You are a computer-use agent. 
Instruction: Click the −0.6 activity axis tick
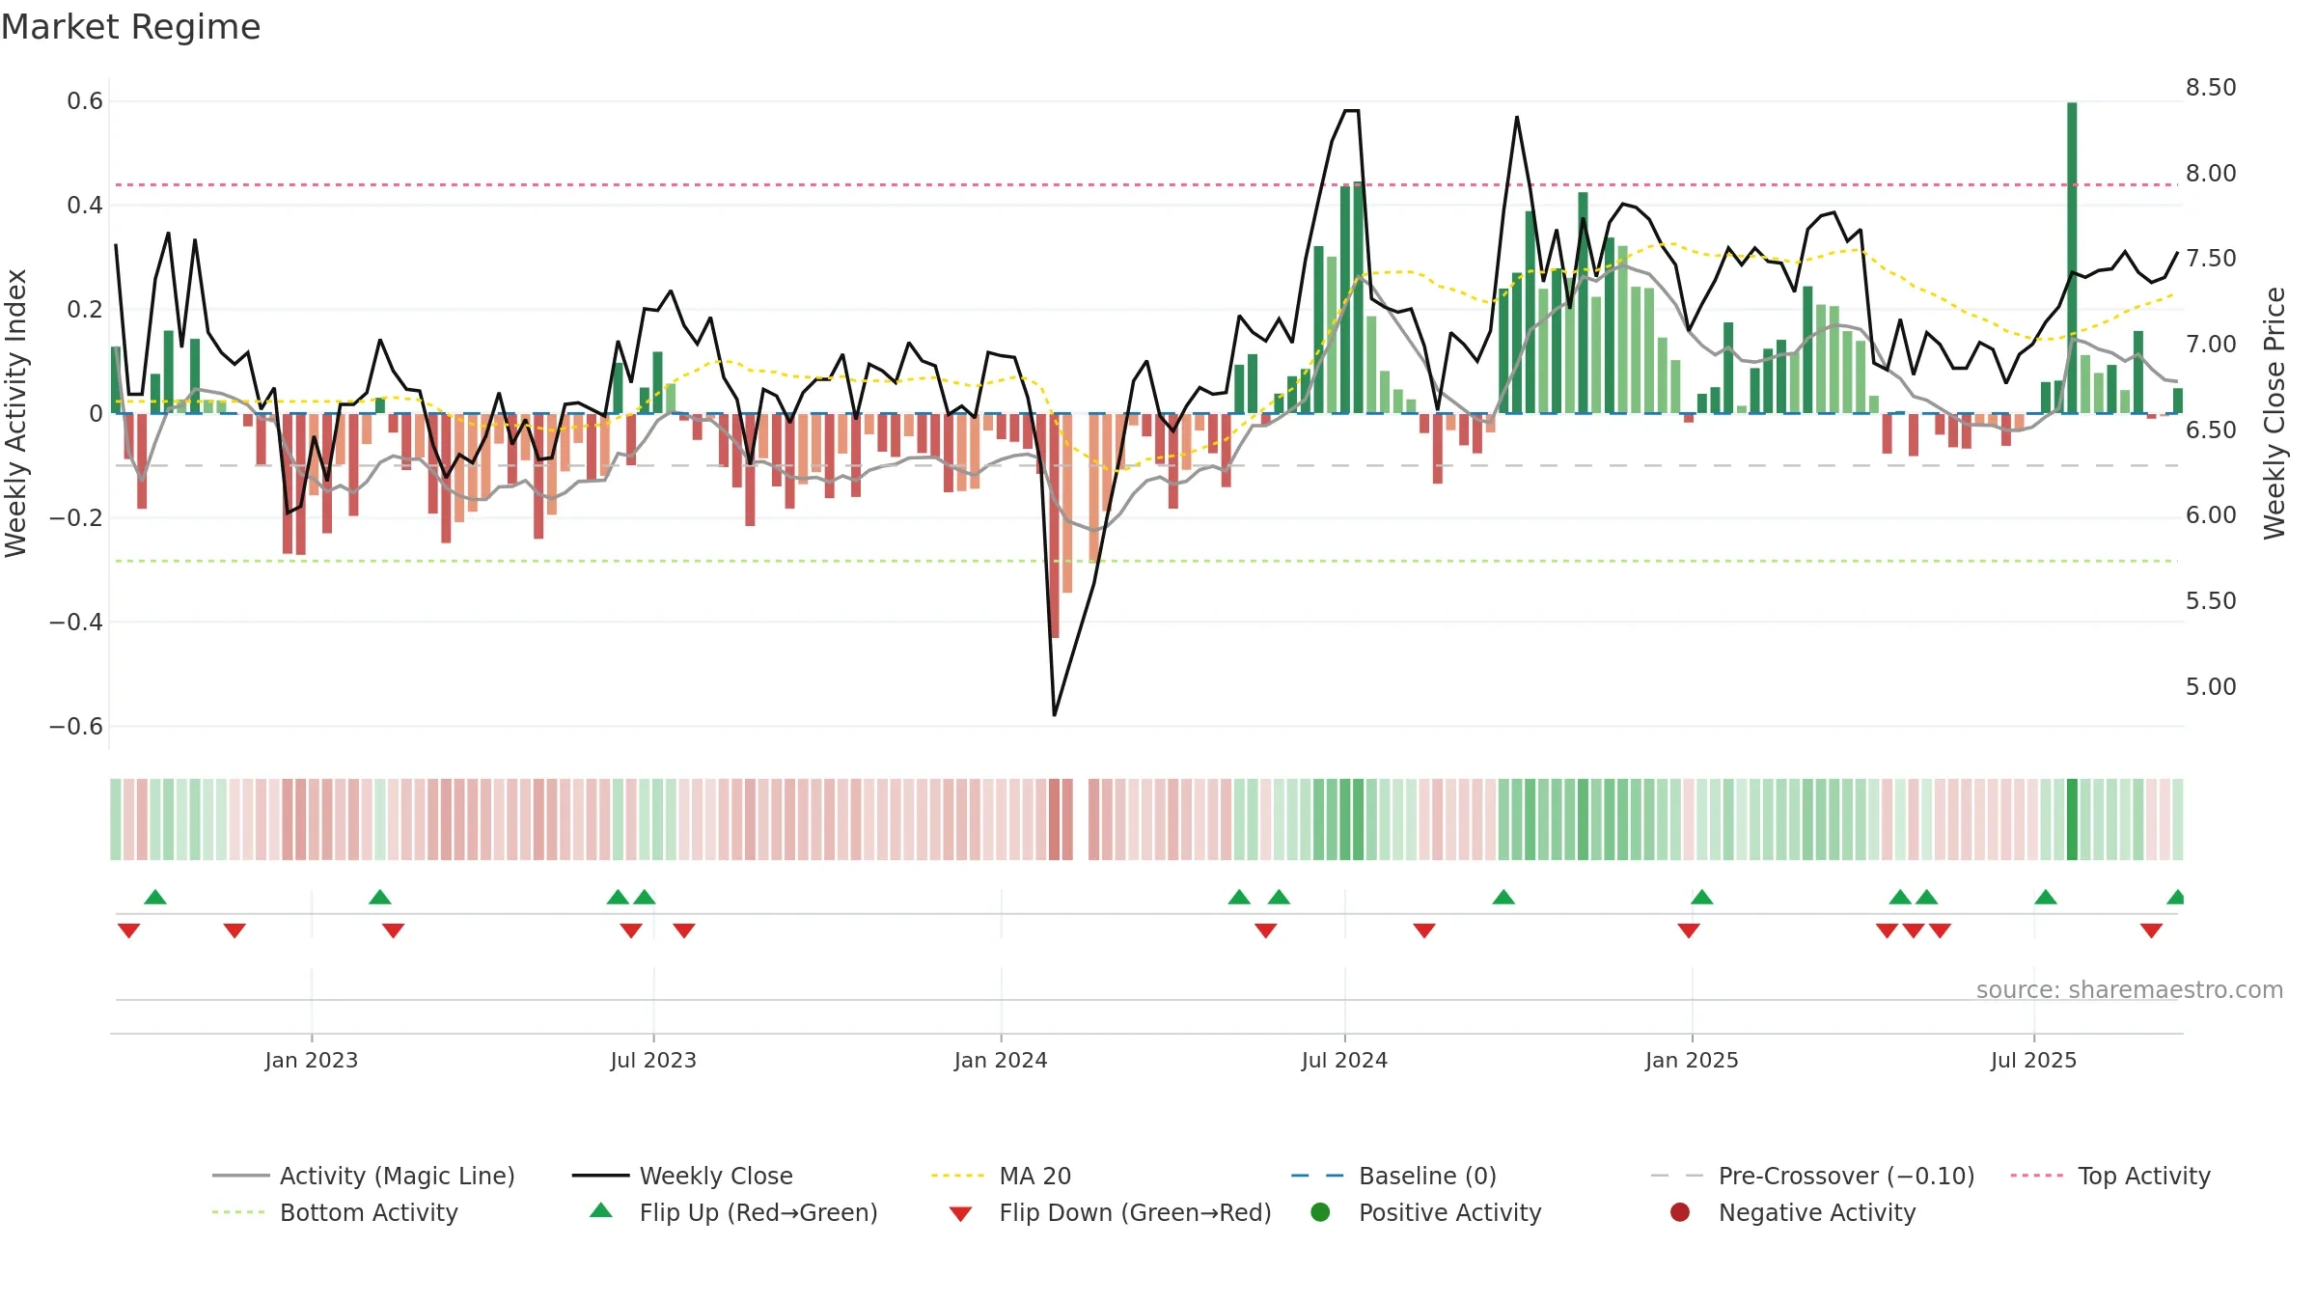(76, 727)
